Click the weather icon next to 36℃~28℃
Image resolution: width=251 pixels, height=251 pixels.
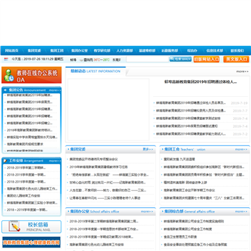pos(81,60)
